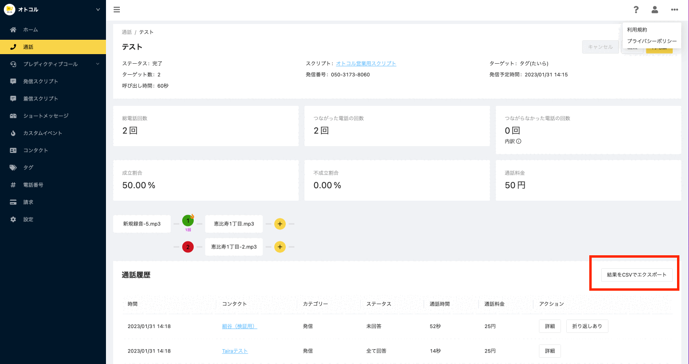Click the yellow plus after 恵比寿1丁目-2.mp3
The image size is (689, 364).
click(280, 247)
